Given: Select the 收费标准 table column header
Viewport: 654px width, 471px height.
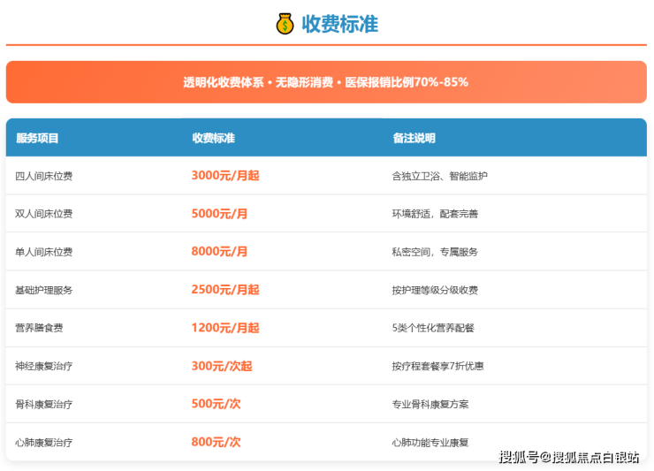Looking at the screenshot, I should click(213, 139).
